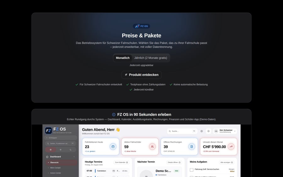This screenshot has width=283, height=177.
Task: Click the top Suche... search field
Action: pos(182,131)
